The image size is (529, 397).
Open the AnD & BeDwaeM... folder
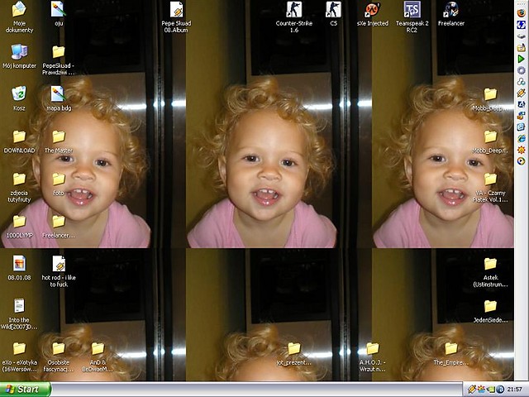98,356
